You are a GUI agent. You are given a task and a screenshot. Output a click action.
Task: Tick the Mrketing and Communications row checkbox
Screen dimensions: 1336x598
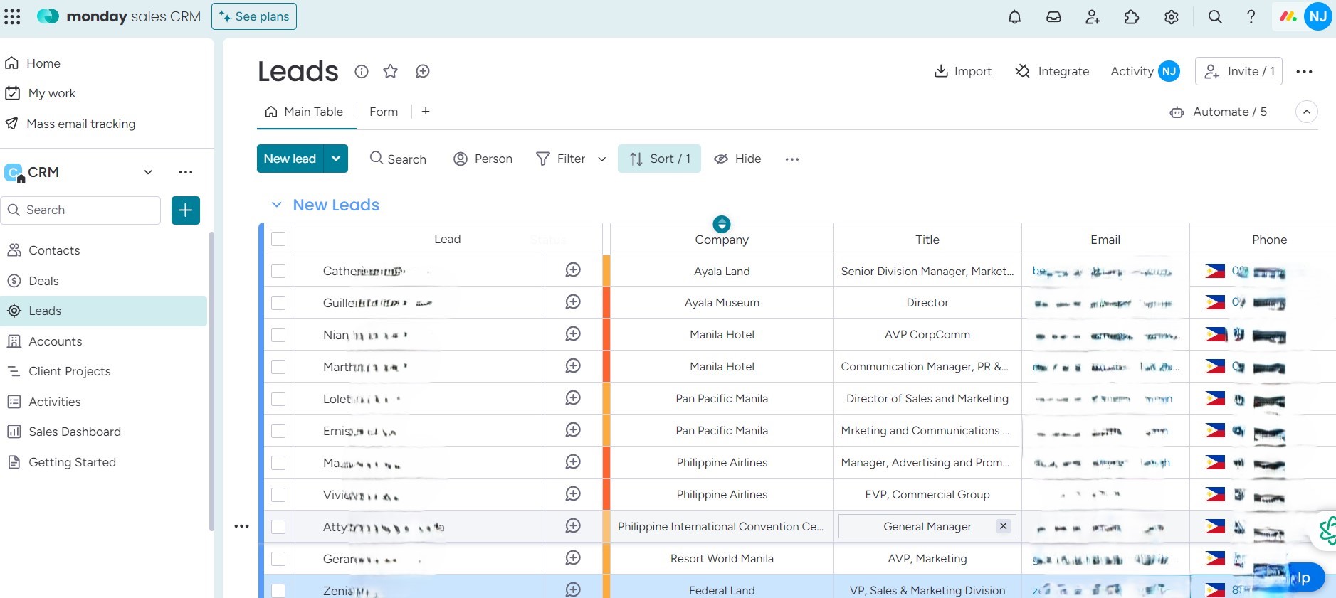pyautogui.click(x=278, y=431)
